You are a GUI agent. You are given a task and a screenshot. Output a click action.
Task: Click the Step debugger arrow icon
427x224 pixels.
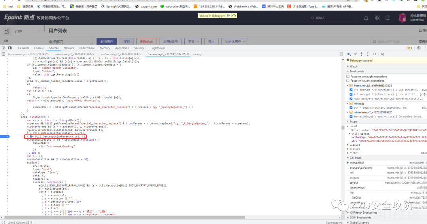coord(374,54)
